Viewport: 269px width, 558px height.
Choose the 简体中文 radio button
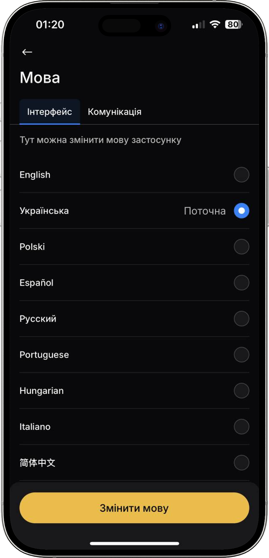(x=242, y=462)
